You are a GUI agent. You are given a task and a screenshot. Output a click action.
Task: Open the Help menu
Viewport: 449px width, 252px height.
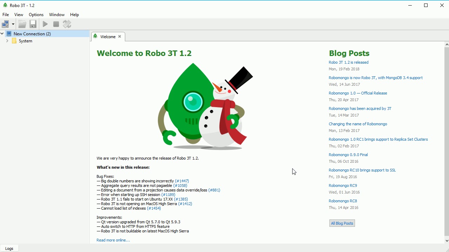tap(74, 15)
